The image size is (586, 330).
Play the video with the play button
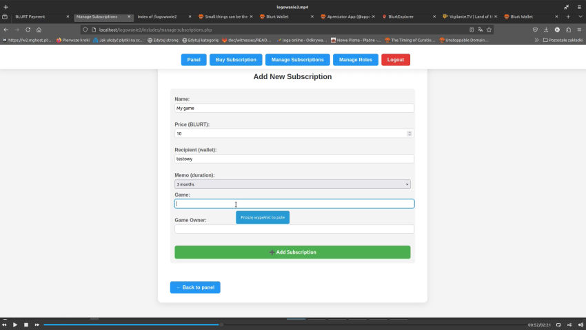[x=15, y=324]
